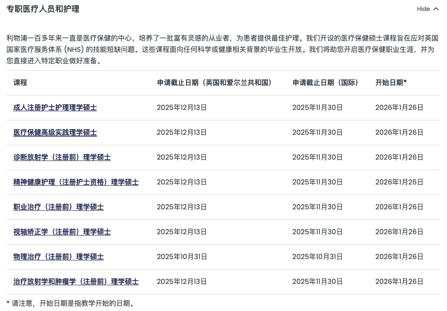Open the 医疗保健高级实践理学硕士 course link

click(55, 133)
